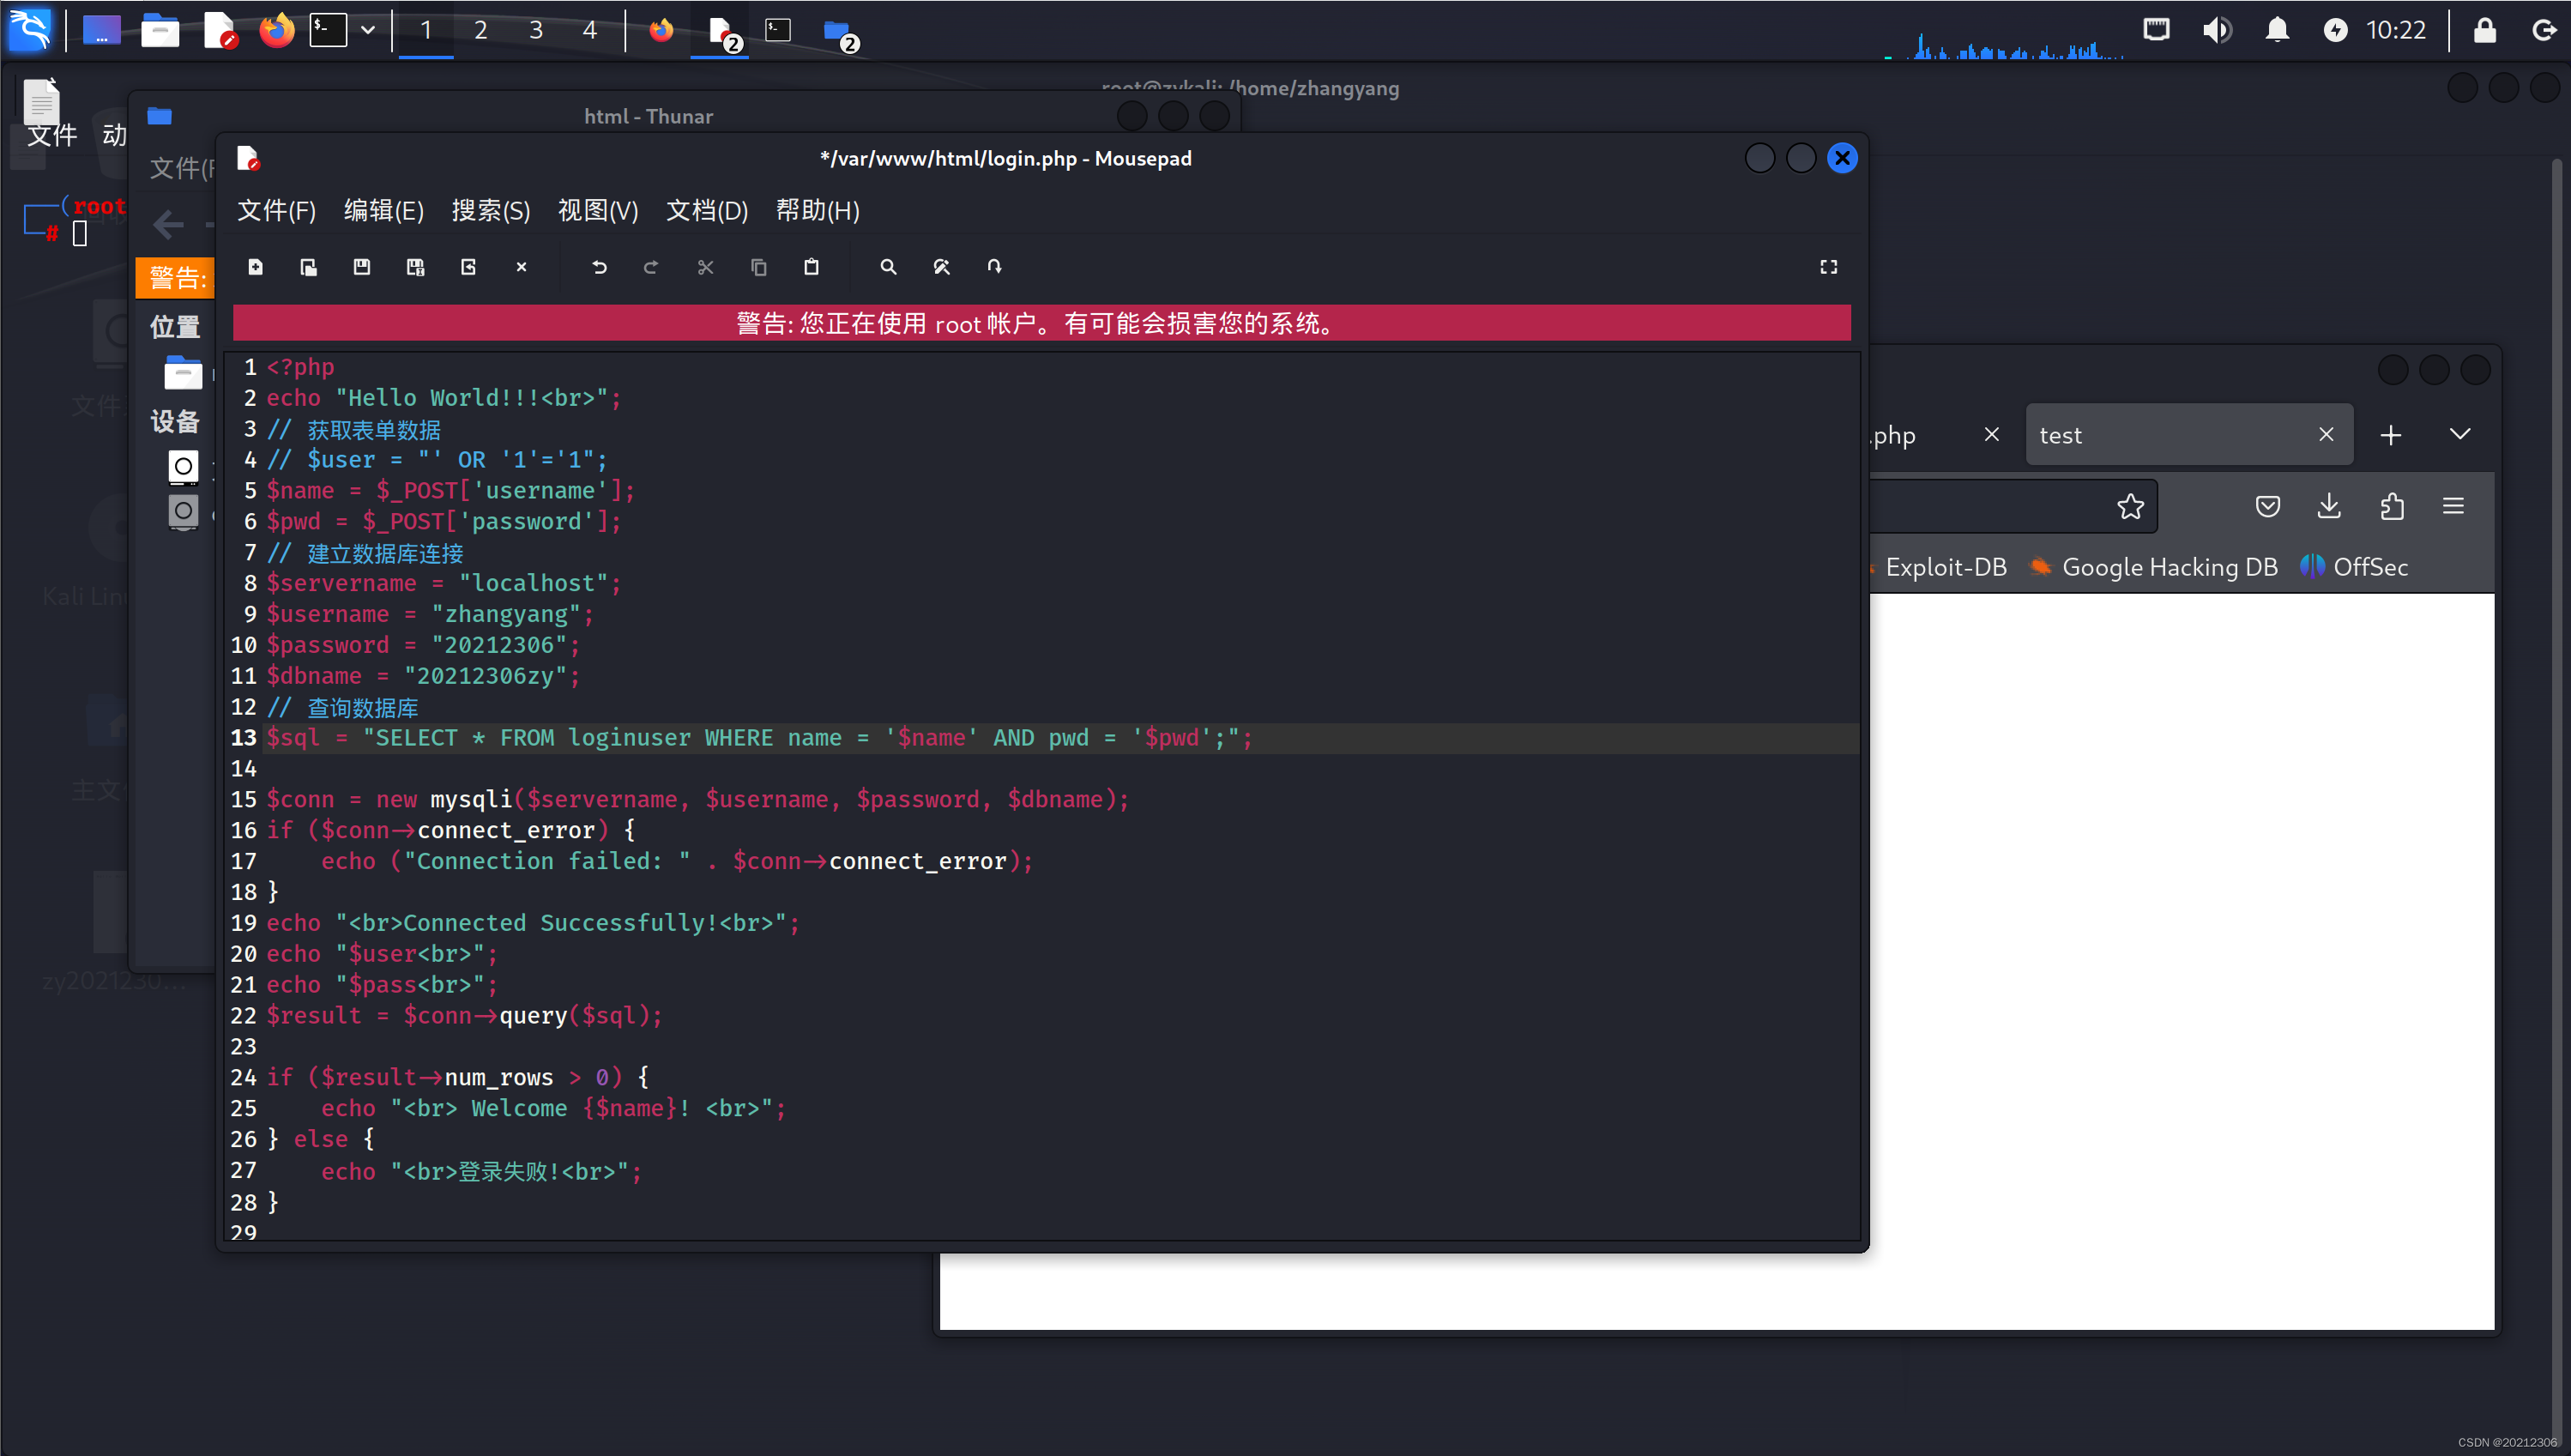
Task: Click the Go to line icon
Action: (x=994, y=267)
